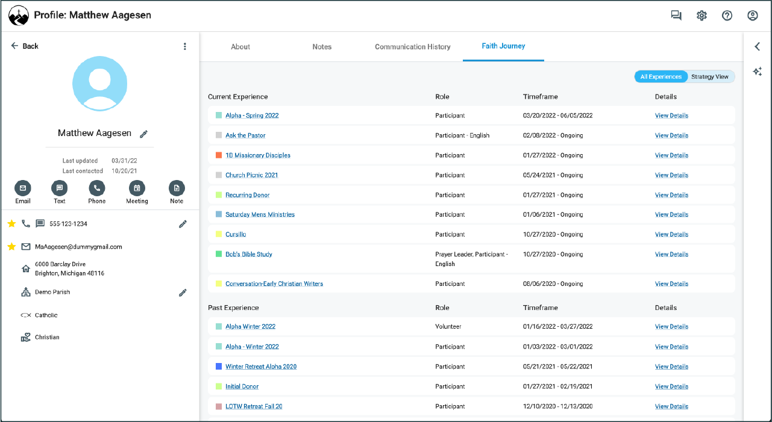772x422 pixels.
Task: Edit the phone number pencil icon
Action: 183,224
